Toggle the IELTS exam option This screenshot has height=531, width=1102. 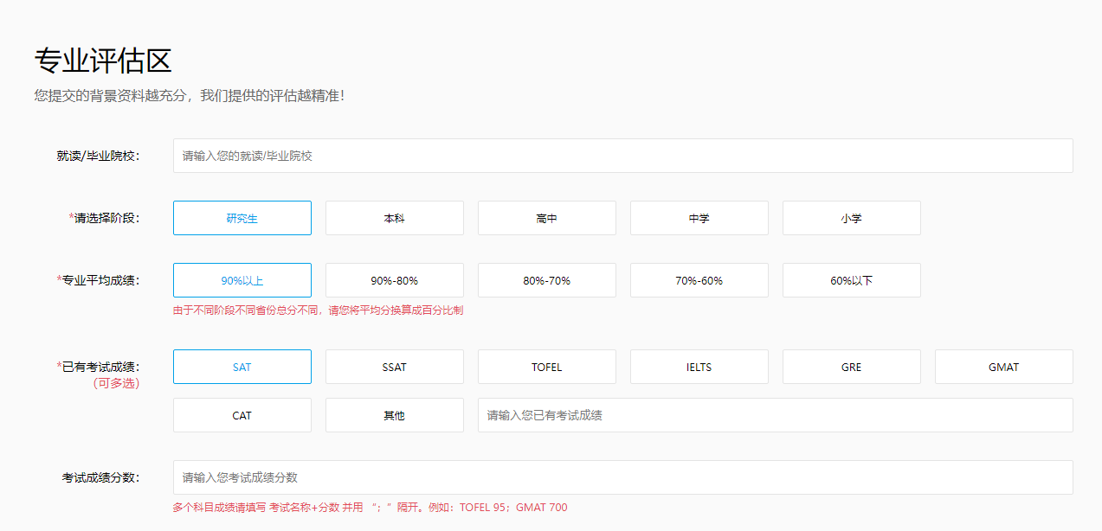[x=699, y=367]
